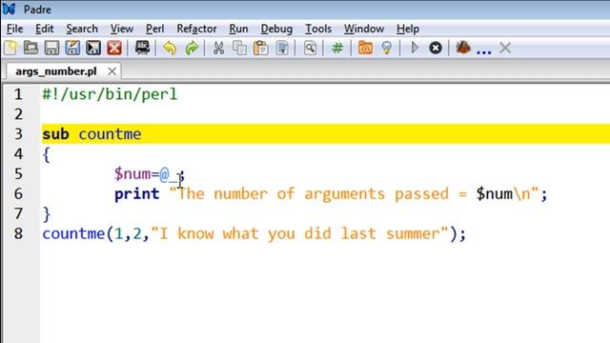Screen dimensions: 610x343
Task: Click the New file toolbar icon
Action: [10, 49]
